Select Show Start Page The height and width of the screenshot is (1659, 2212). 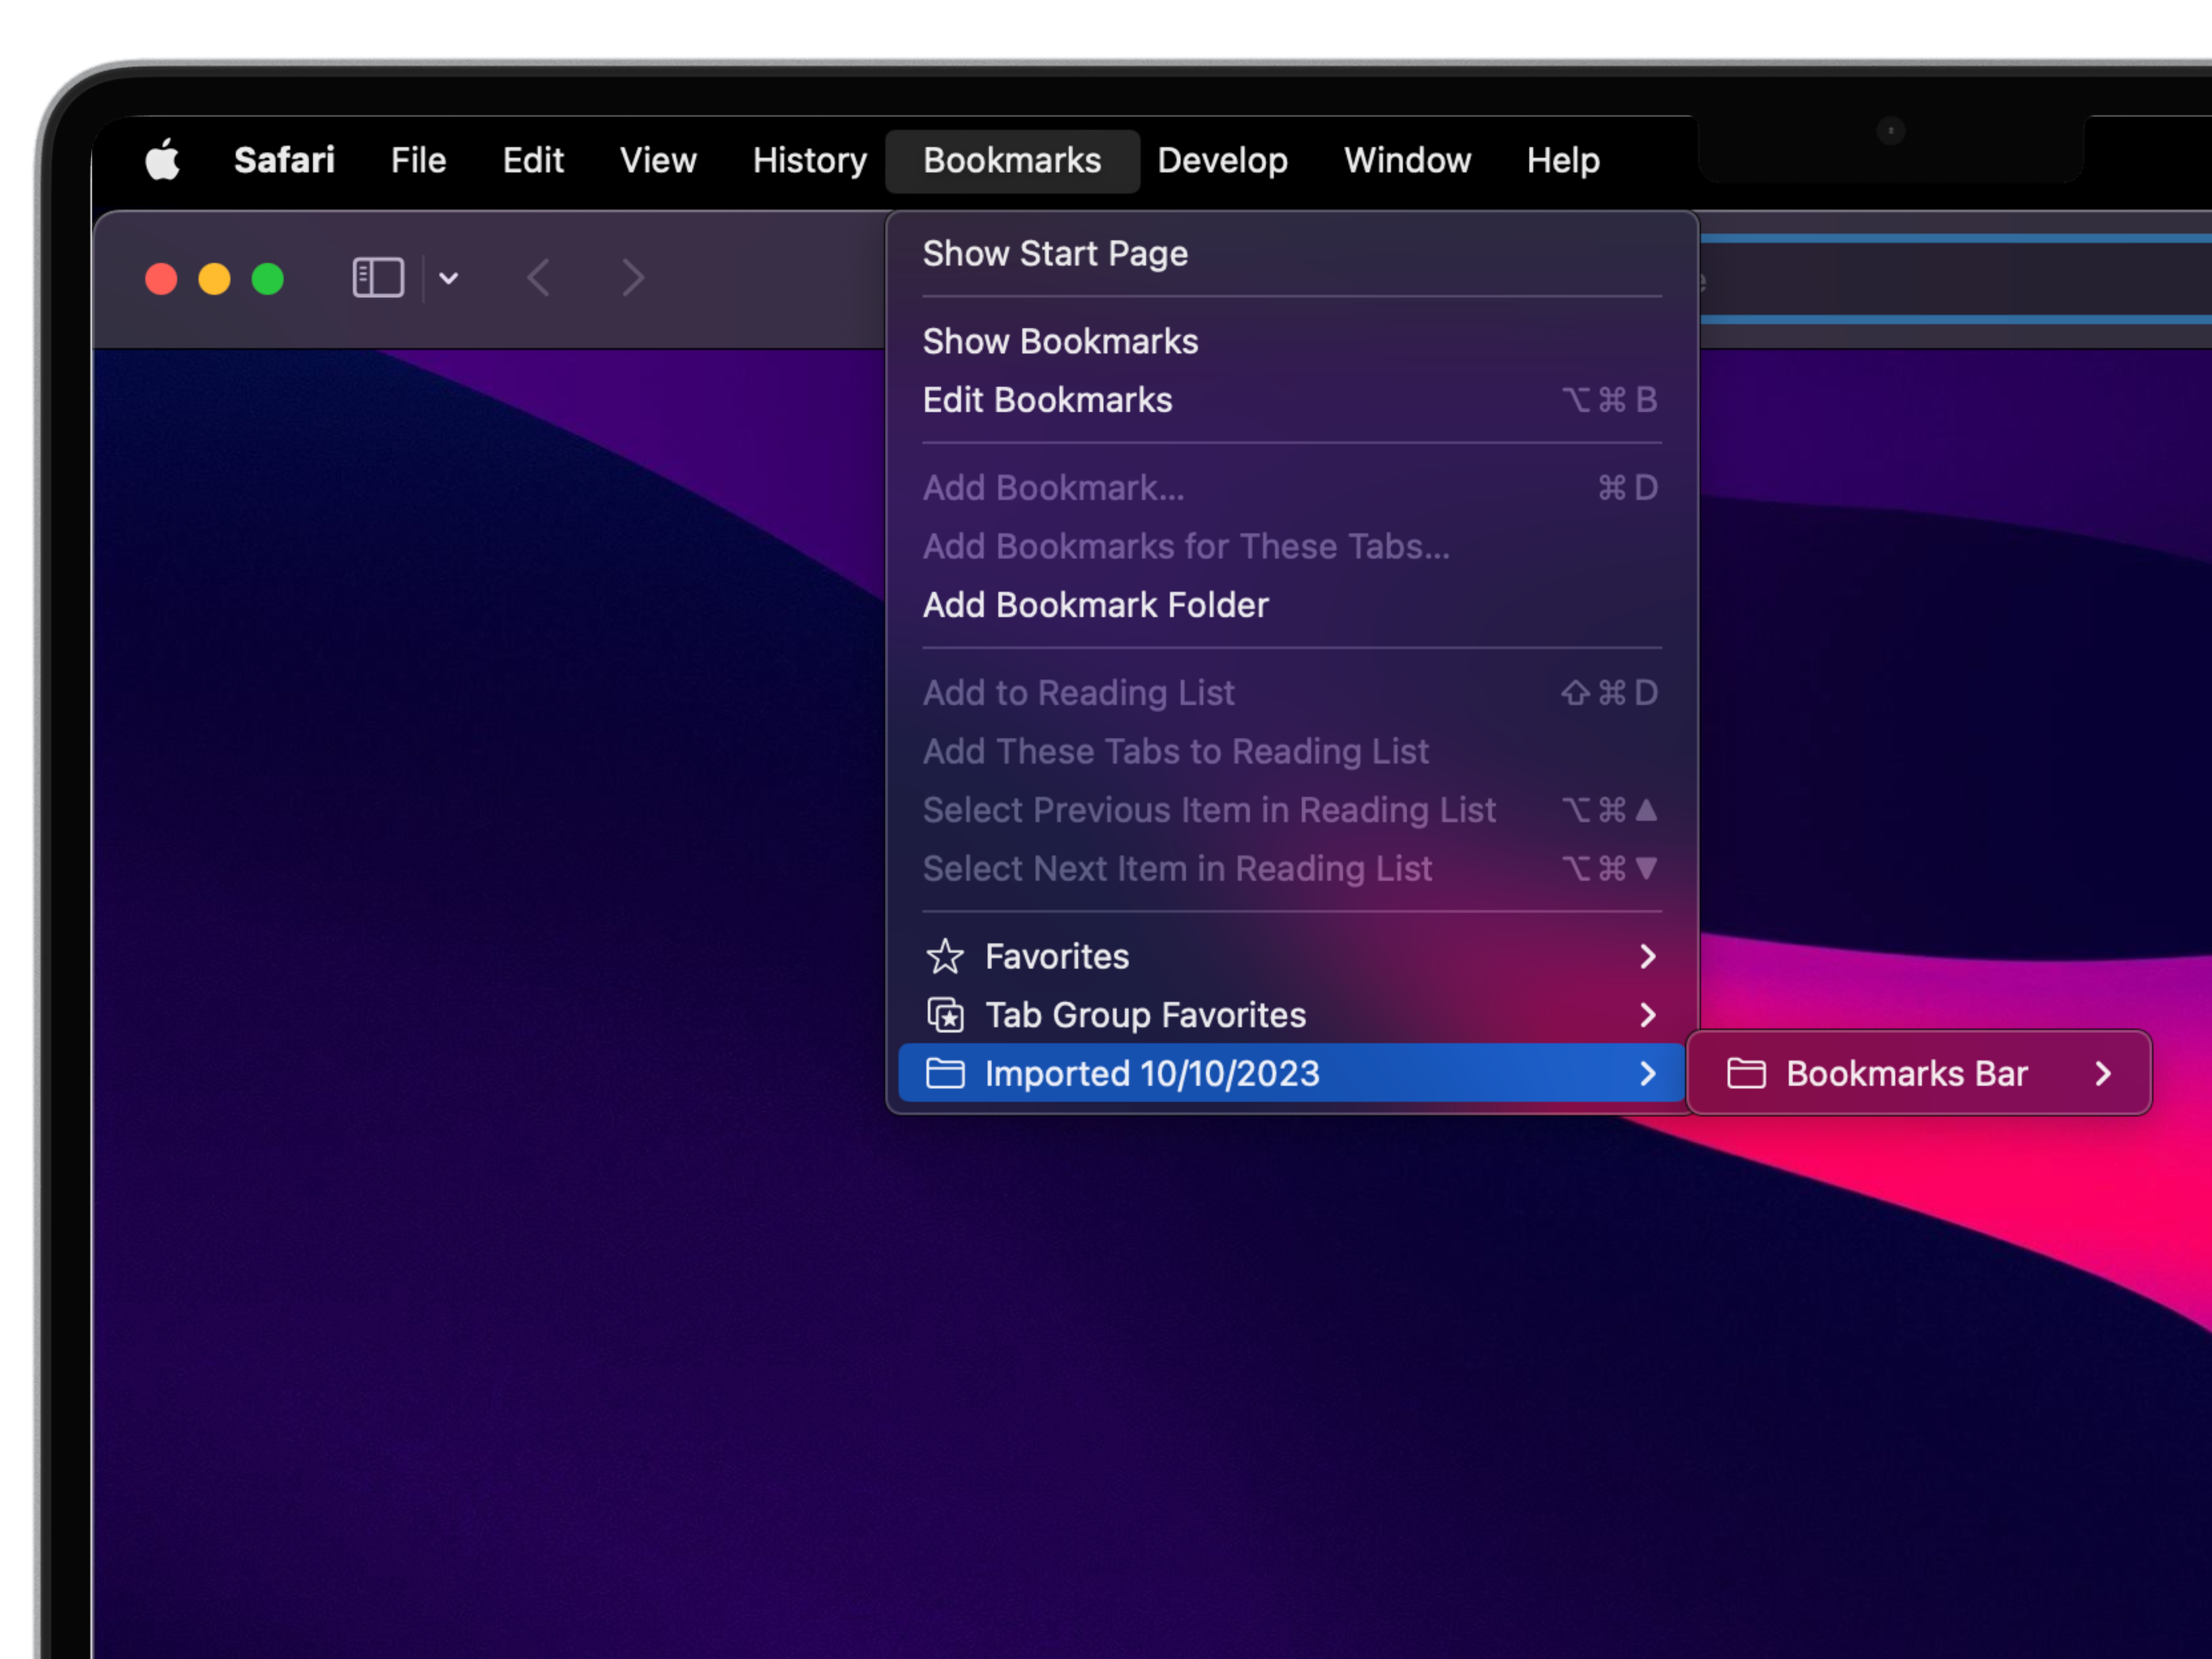point(1055,254)
